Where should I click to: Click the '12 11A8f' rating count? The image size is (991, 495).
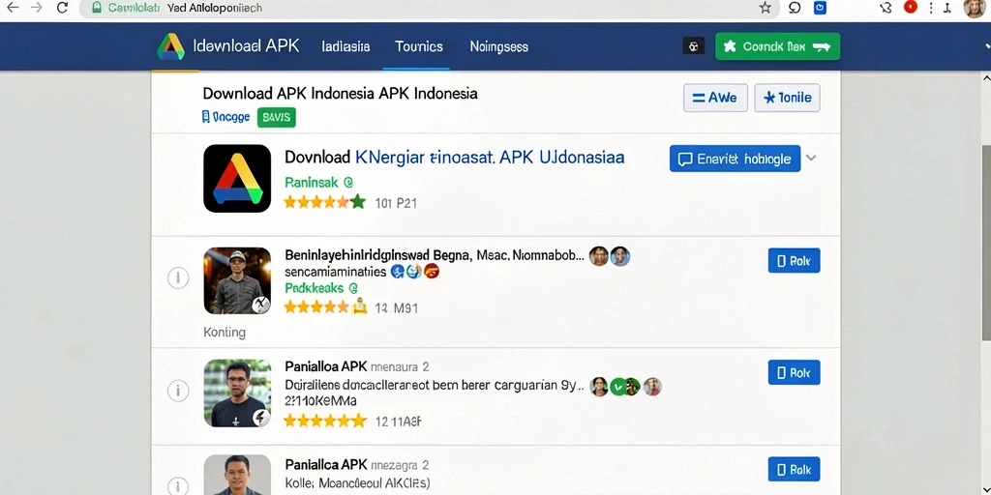(x=398, y=421)
